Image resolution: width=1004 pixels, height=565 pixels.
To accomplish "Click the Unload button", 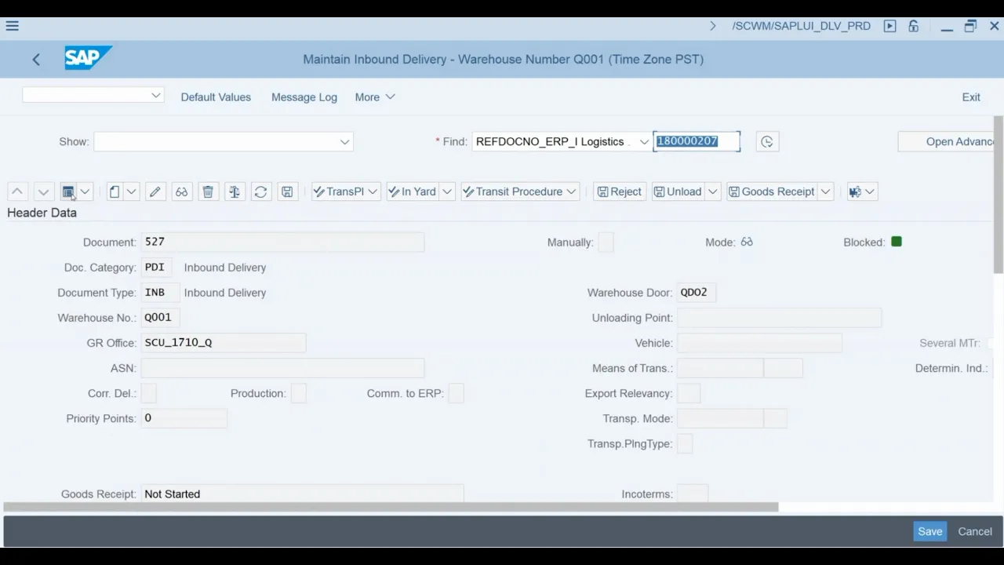I will (678, 191).
